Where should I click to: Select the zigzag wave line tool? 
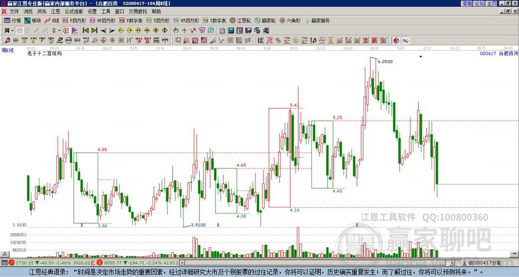point(221,40)
